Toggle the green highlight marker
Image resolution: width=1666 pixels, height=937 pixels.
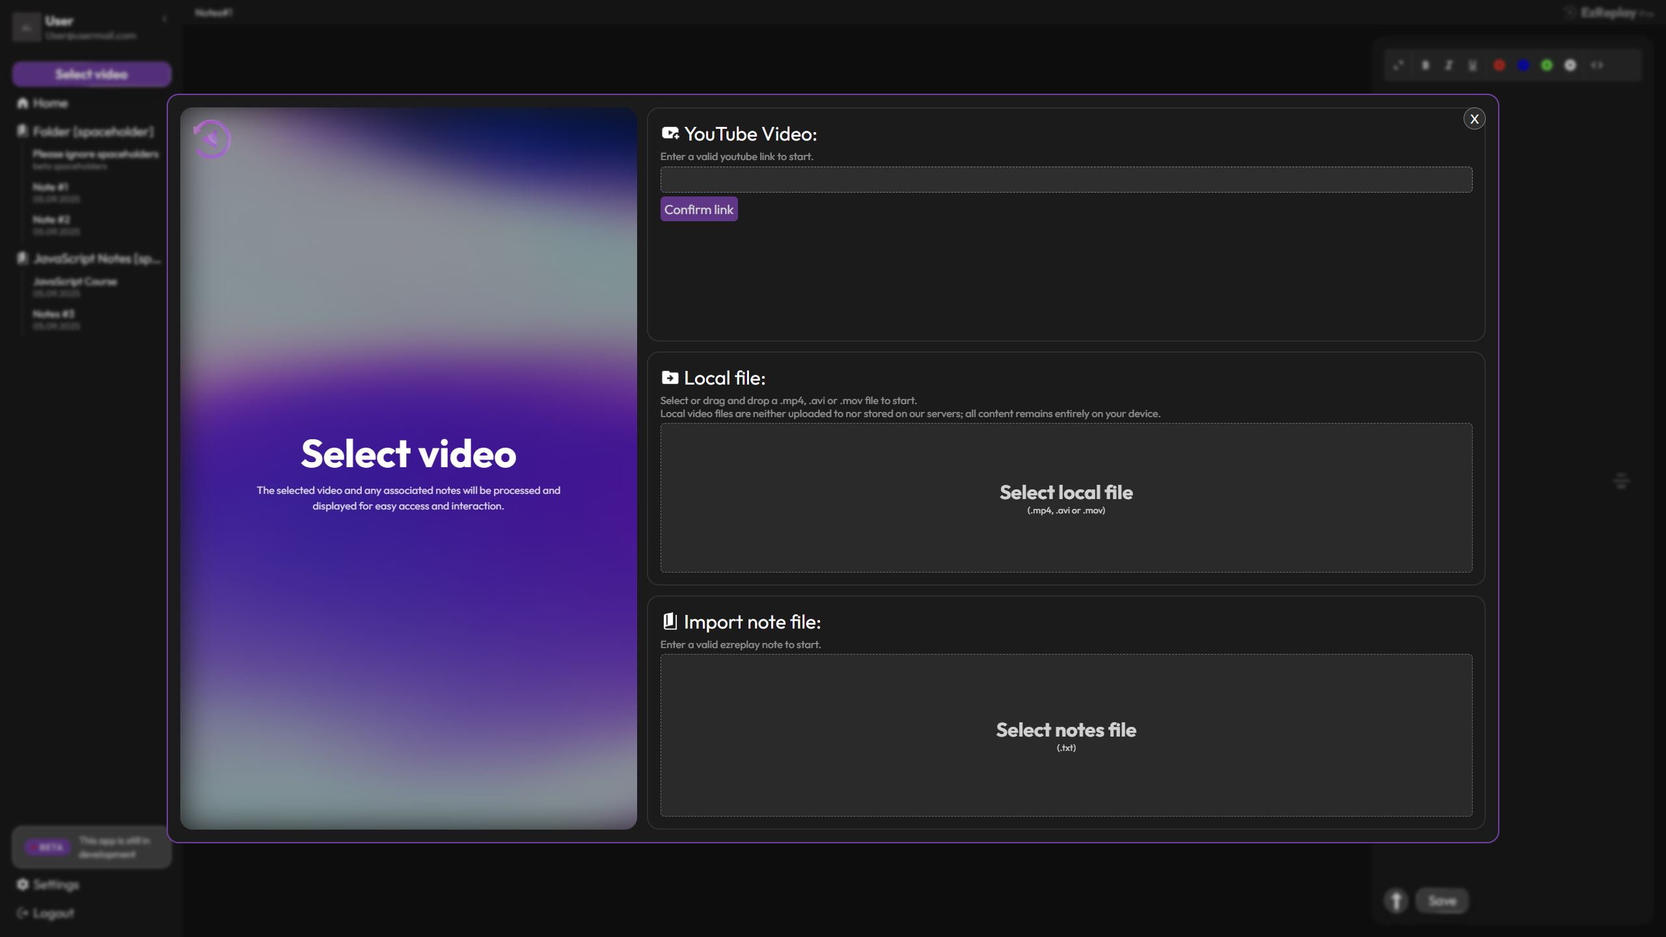coord(1548,65)
